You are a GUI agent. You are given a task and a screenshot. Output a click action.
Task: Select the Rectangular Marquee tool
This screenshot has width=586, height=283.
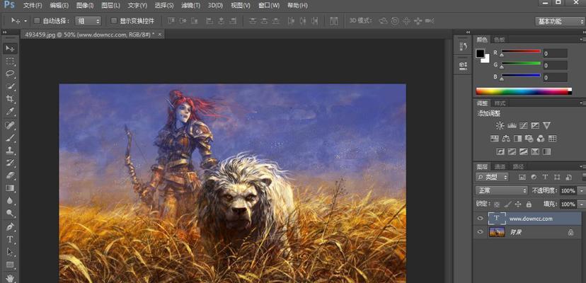tap(10, 62)
